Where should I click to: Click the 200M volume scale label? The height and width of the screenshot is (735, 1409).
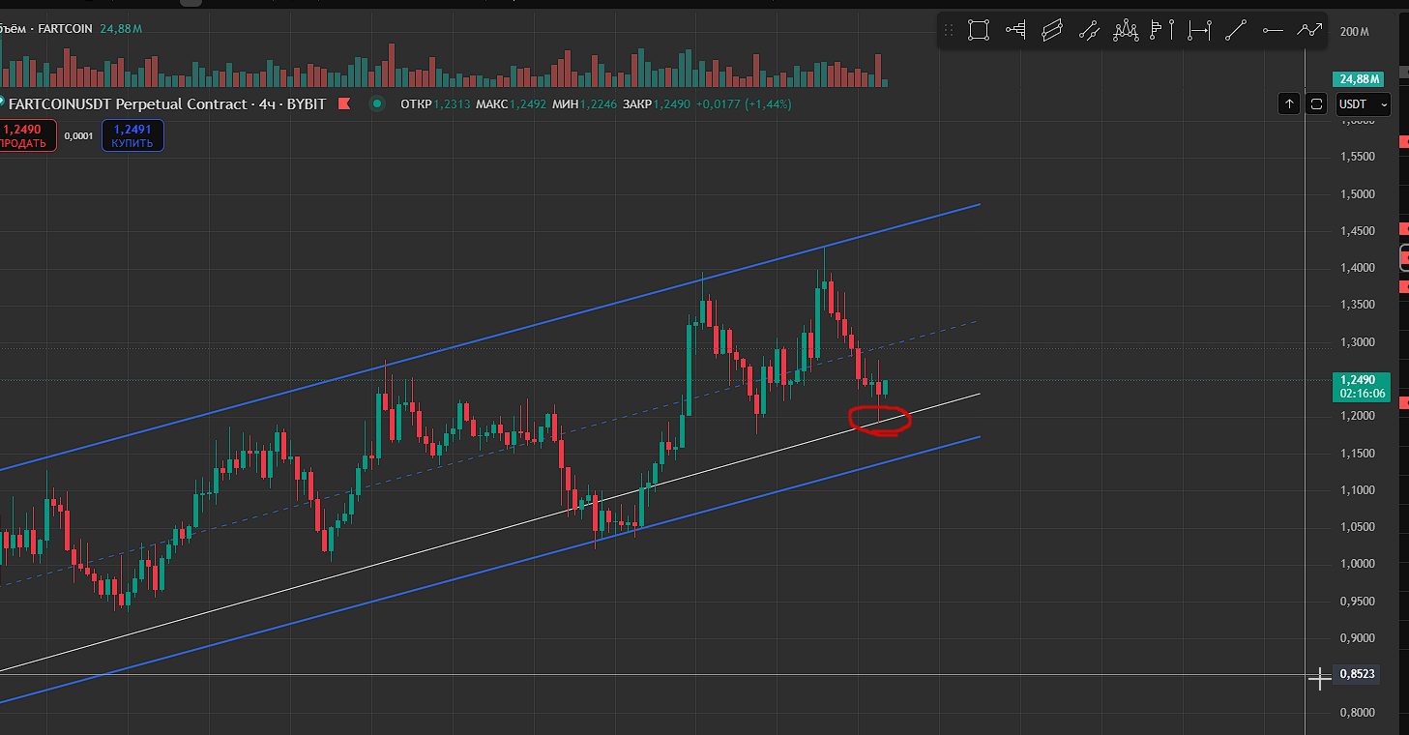coord(1355,32)
